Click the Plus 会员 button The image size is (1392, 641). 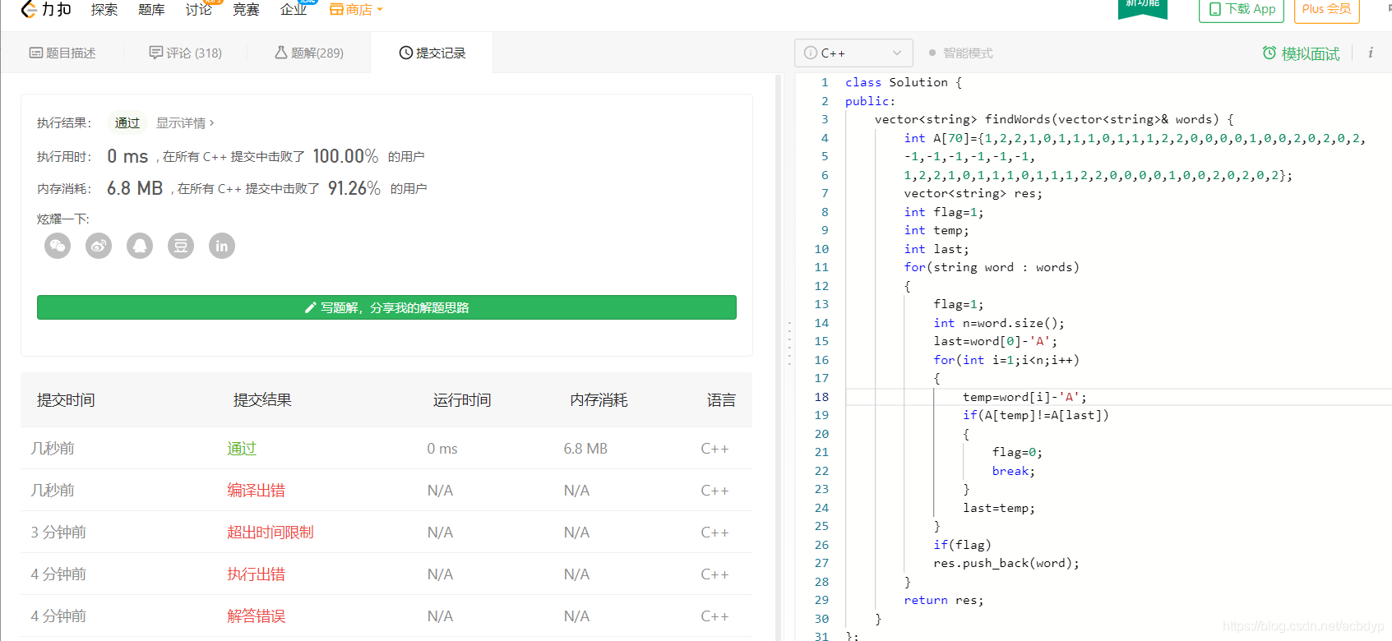tap(1326, 9)
